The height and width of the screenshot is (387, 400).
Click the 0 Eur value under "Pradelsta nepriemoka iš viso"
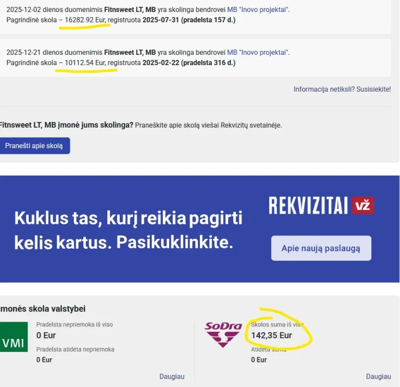pyautogui.click(x=46, y=335)
